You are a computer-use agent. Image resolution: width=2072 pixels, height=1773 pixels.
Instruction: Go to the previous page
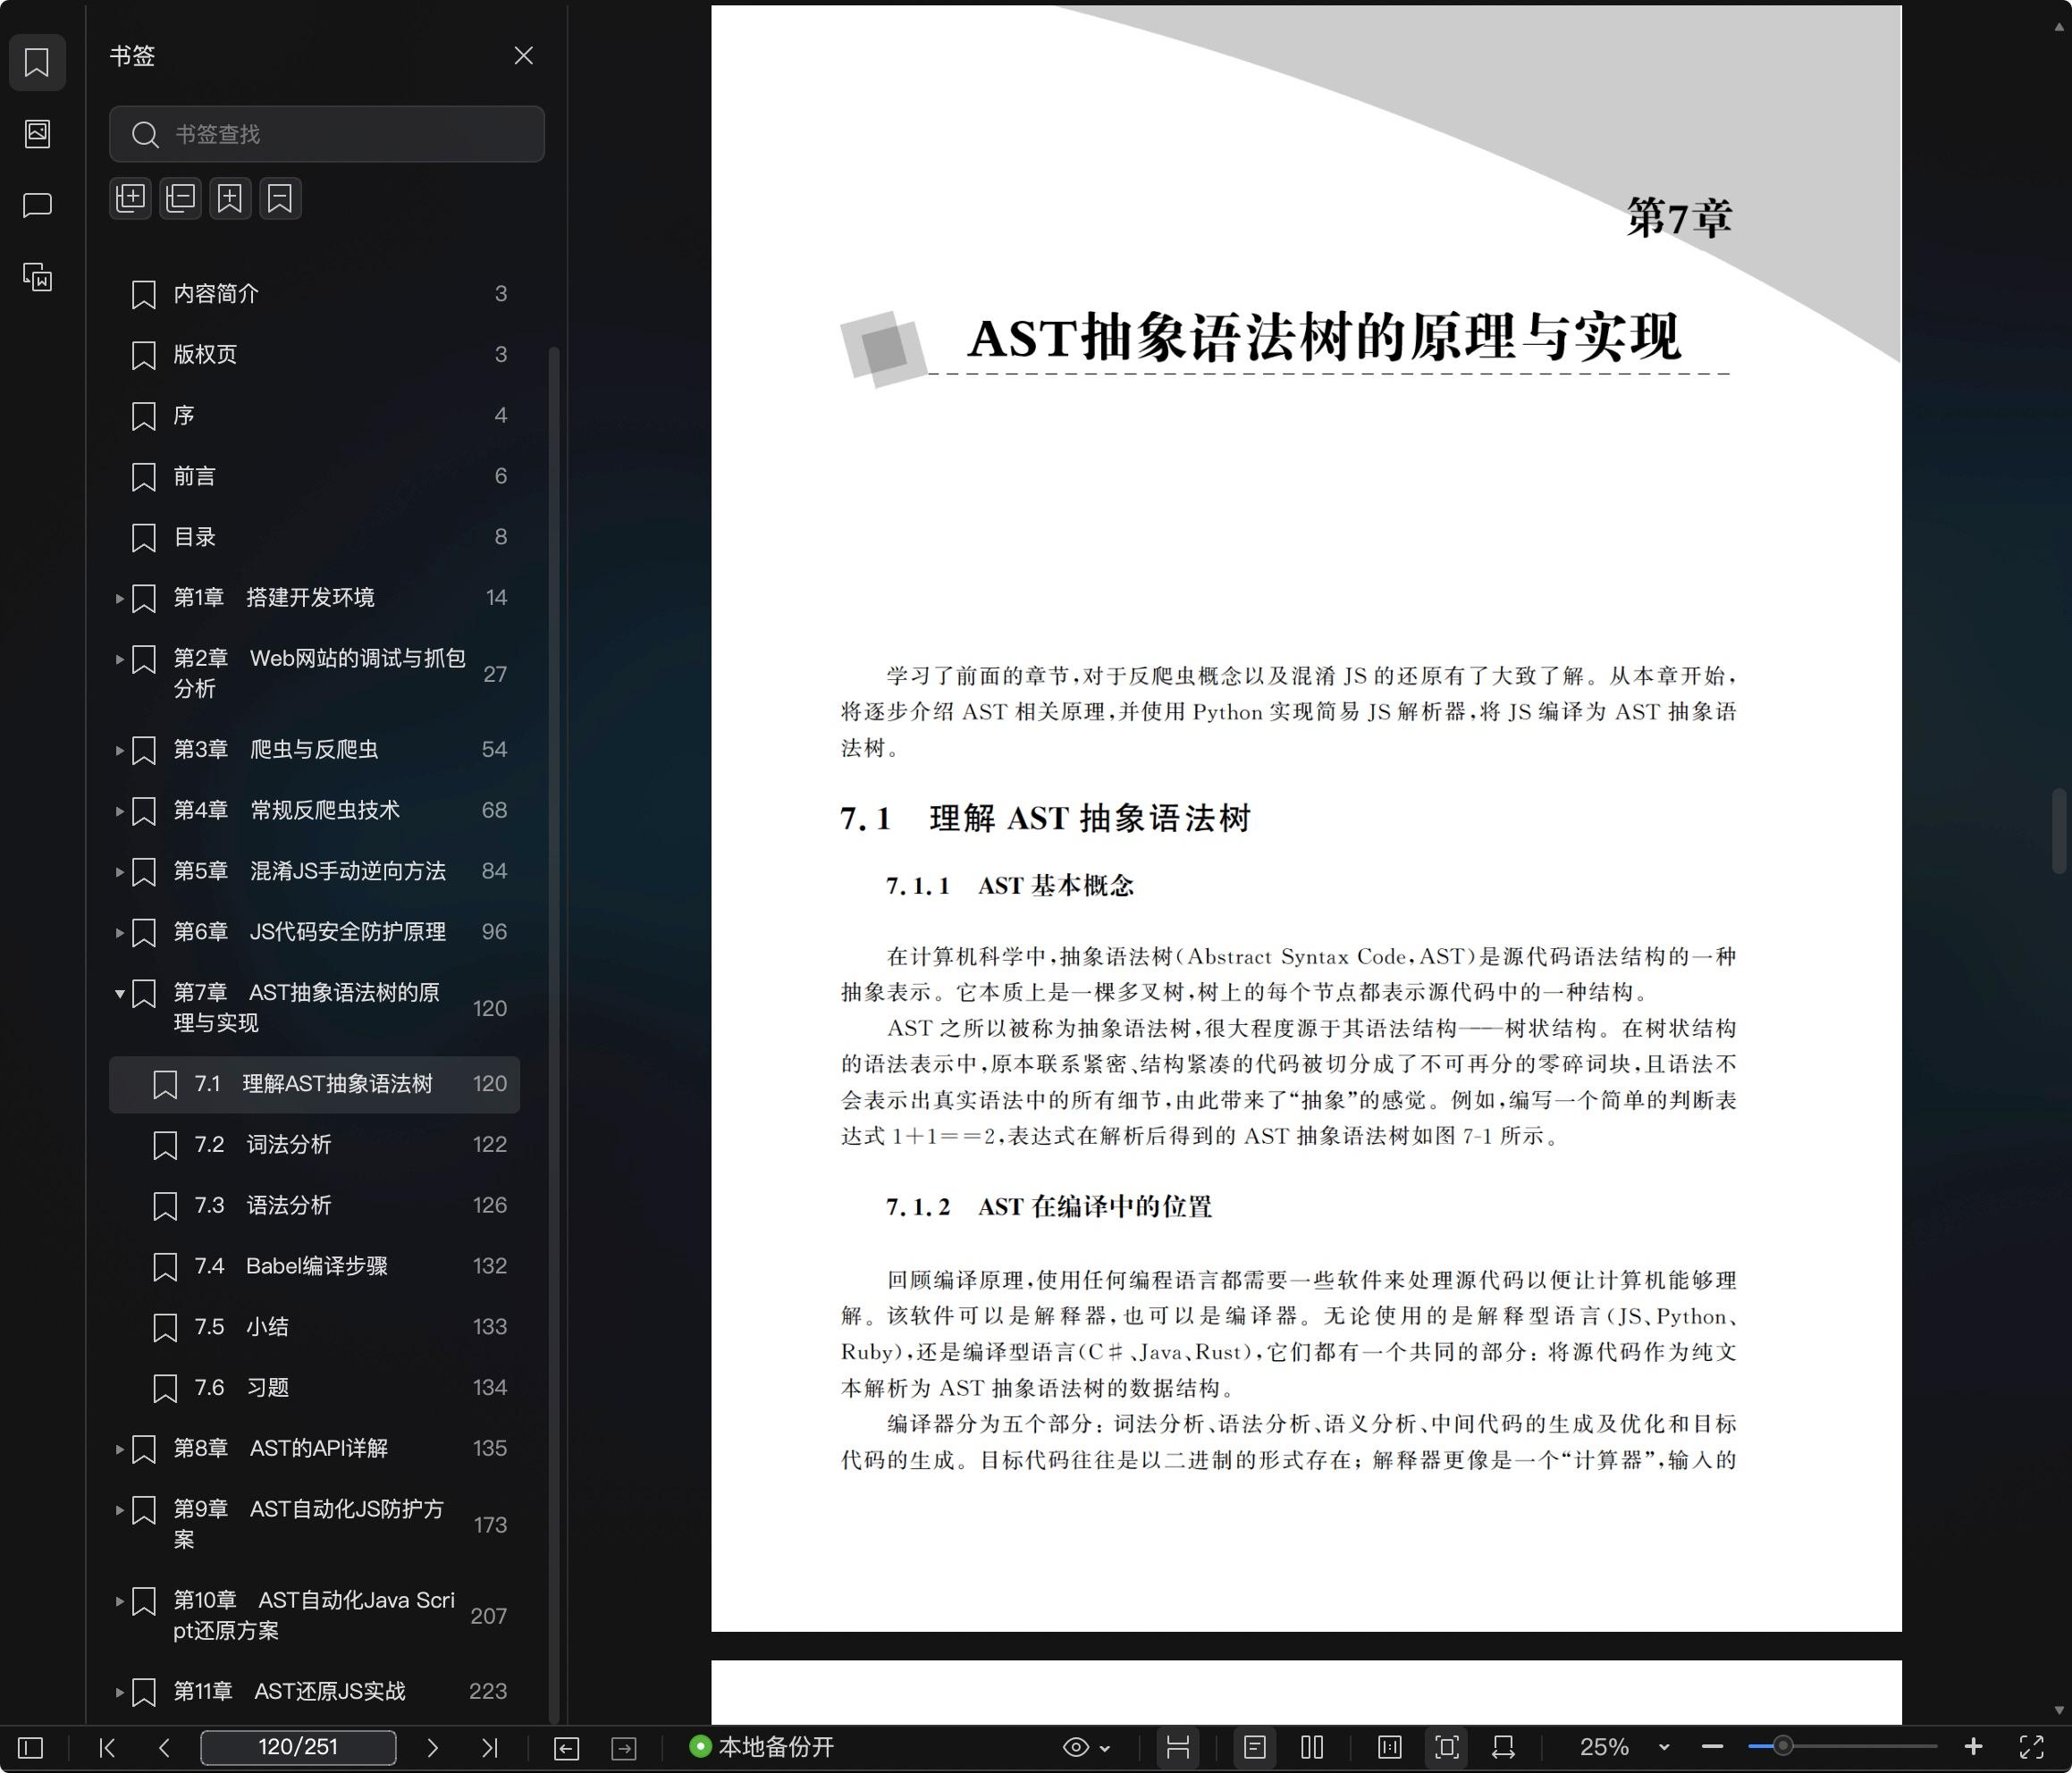click(x=165, y=1747)
